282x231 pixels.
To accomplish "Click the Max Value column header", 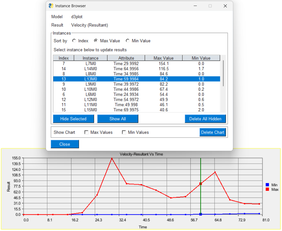I will [x=163, y=58].
